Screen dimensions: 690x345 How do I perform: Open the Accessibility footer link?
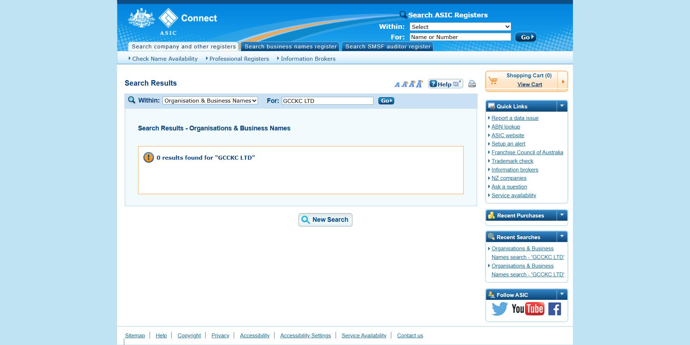(x=255, y=336)
